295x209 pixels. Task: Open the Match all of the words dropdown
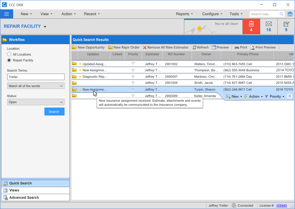36,86
